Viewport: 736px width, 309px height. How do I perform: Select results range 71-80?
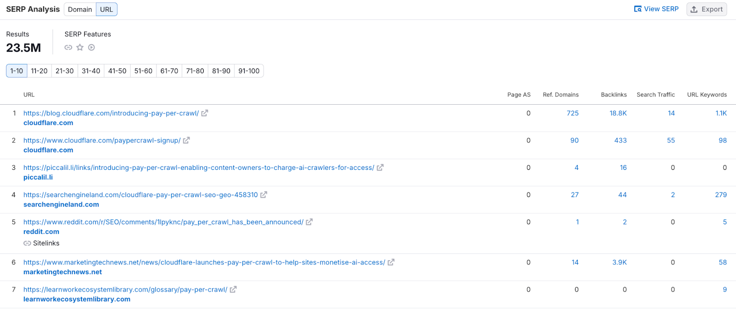[195, 71]
